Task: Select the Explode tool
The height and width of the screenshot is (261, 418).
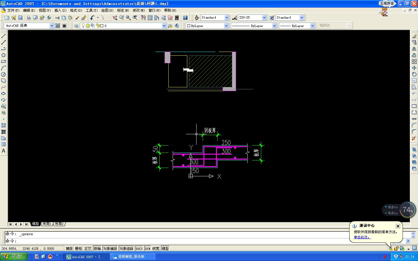Action: coord(414,138)
